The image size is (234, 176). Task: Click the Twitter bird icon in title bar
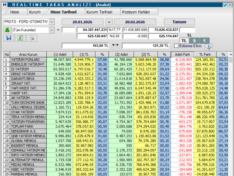click(225, 5)
